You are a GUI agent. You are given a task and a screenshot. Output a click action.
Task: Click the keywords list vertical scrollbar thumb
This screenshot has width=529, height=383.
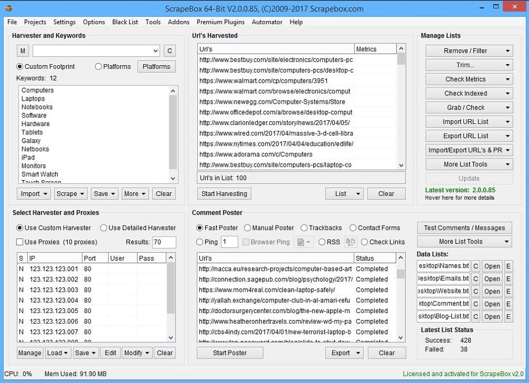click(173, 132)
